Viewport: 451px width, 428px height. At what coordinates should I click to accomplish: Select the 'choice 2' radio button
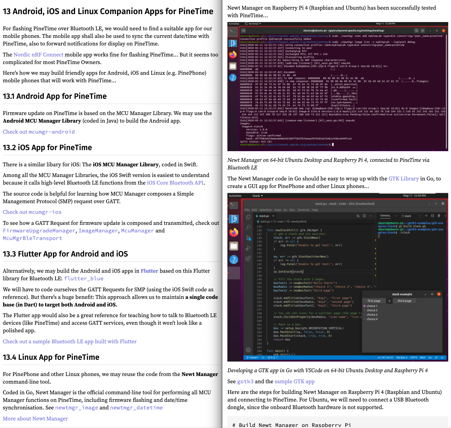365,311
